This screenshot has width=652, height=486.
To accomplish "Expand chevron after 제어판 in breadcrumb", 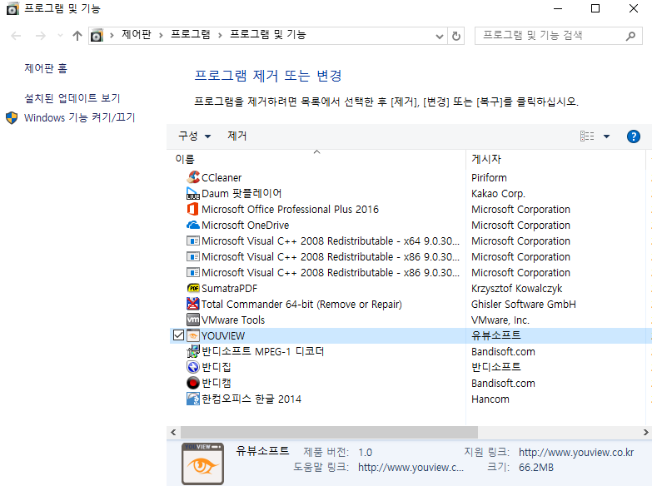I will [161, 36].
